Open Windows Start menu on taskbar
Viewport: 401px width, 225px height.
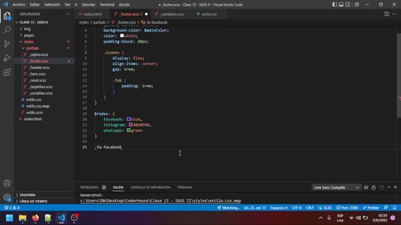click(9, 218)
